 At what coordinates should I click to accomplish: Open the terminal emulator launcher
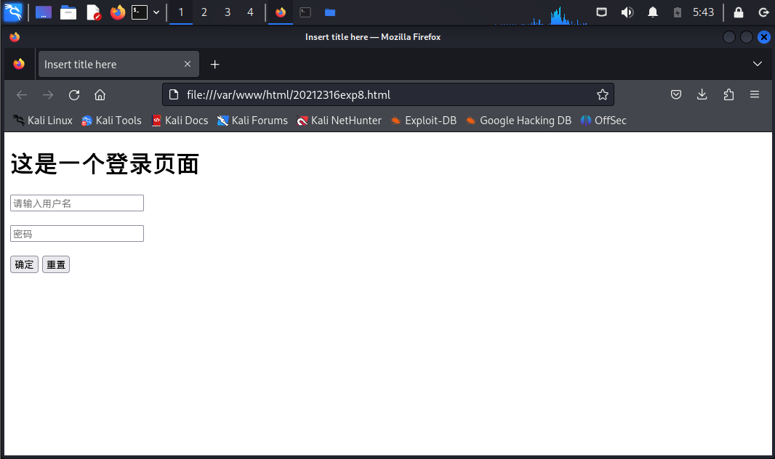point(140,12)
